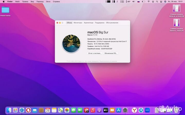Open the Apple menu
The height and width of the screenshot is (115, 185).
tap(4, 2)
